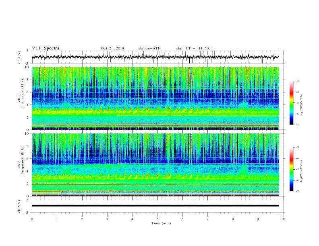Click the ch.1 voltage waveform trace
Viewport: 319px width, 246px height.
155,57
